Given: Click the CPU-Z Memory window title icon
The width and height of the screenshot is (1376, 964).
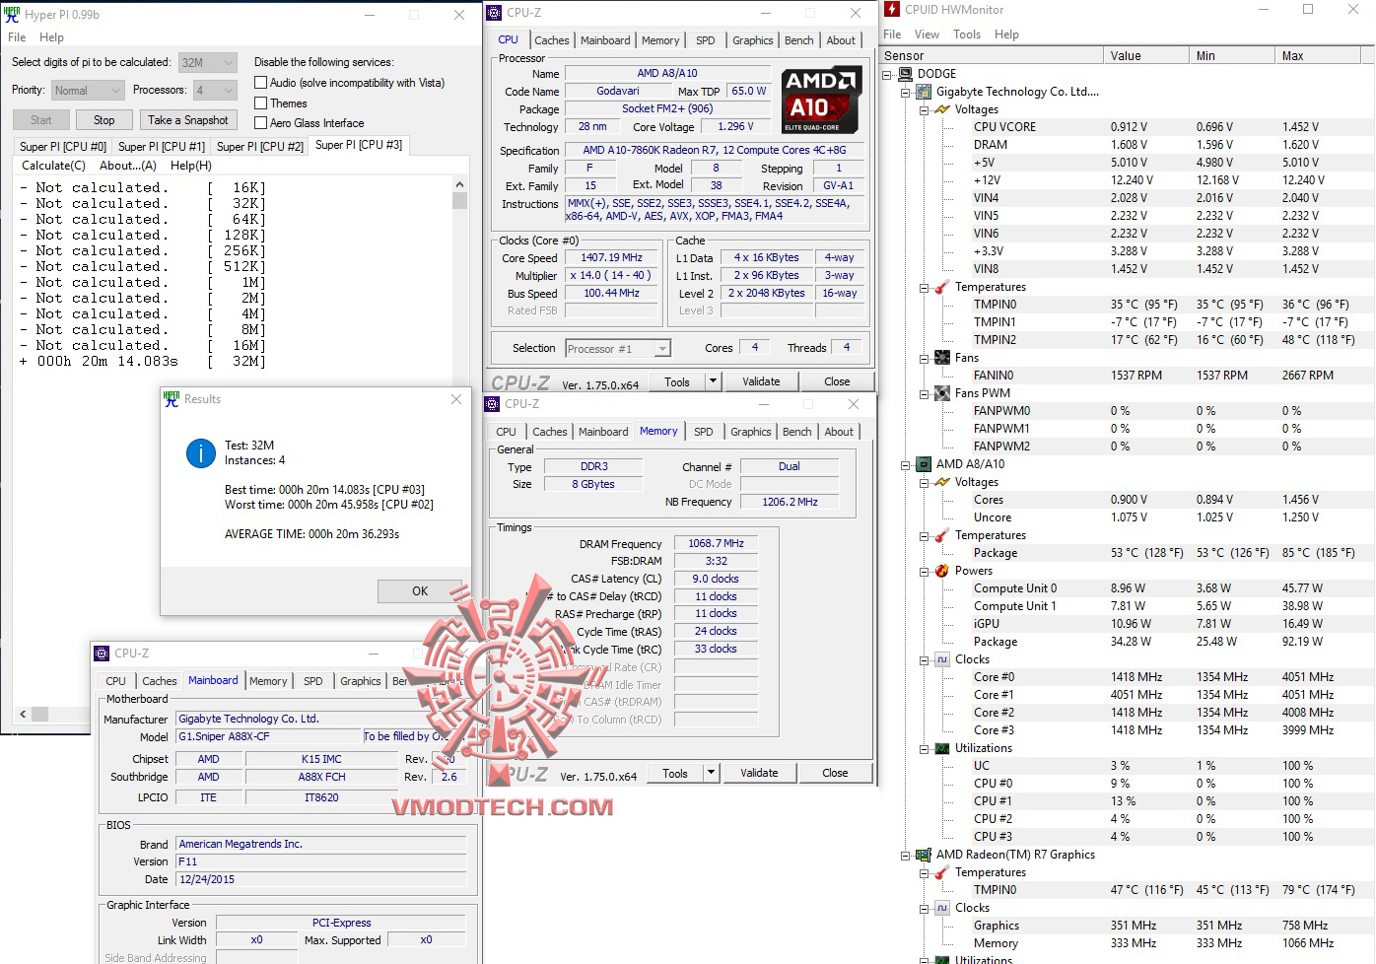Looking at the screenshot, I should (493, 404).
